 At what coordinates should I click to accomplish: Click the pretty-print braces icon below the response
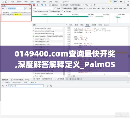click(x=67, y=79)
